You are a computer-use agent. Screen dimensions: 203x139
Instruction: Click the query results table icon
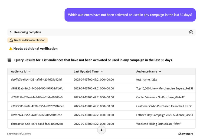pyautogui.click(x=9, y=60)
